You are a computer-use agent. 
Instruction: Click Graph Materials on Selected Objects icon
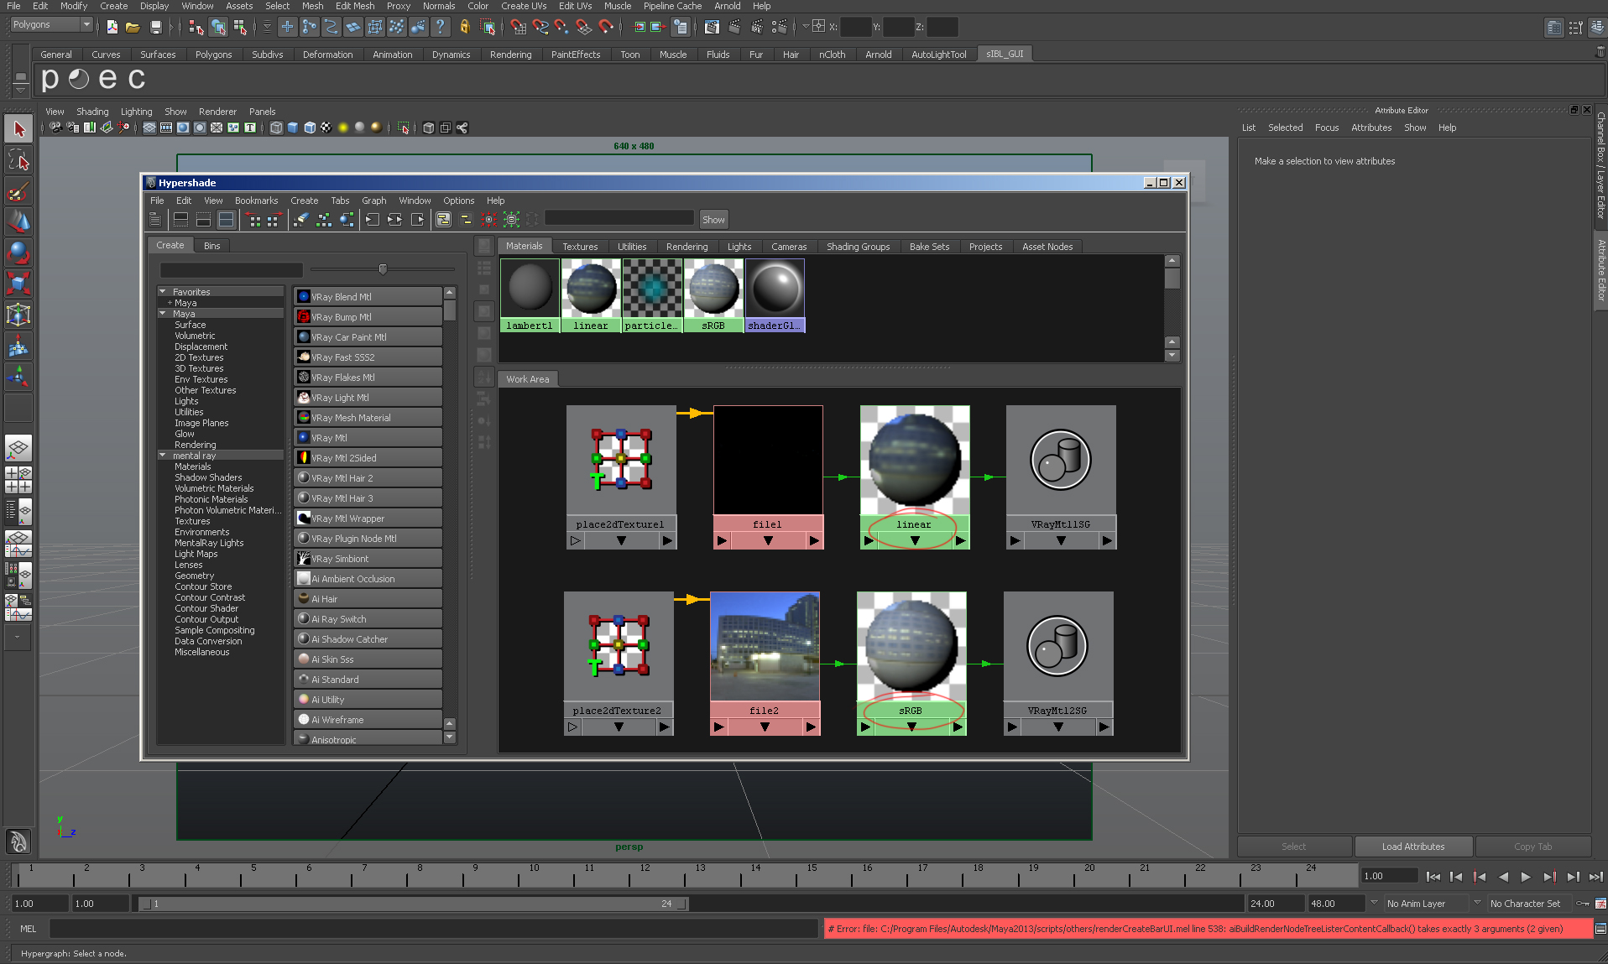pos(347,220)
